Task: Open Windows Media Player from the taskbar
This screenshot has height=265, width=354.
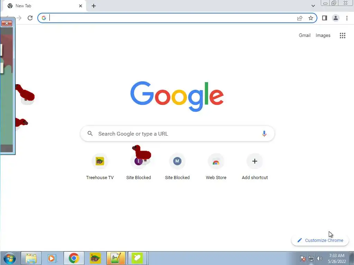Action: point(52,258)
